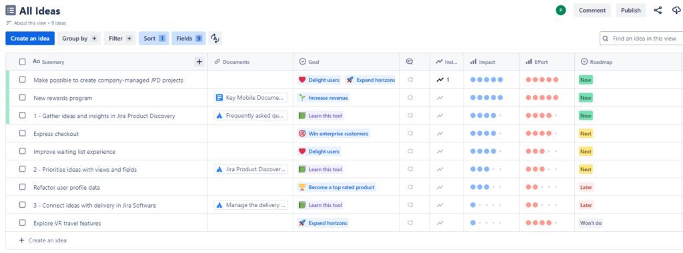The width and height of the screenshot is (683, 253).
Task: Click the share icon next to Publish
Action: click(x=658, y=11)
